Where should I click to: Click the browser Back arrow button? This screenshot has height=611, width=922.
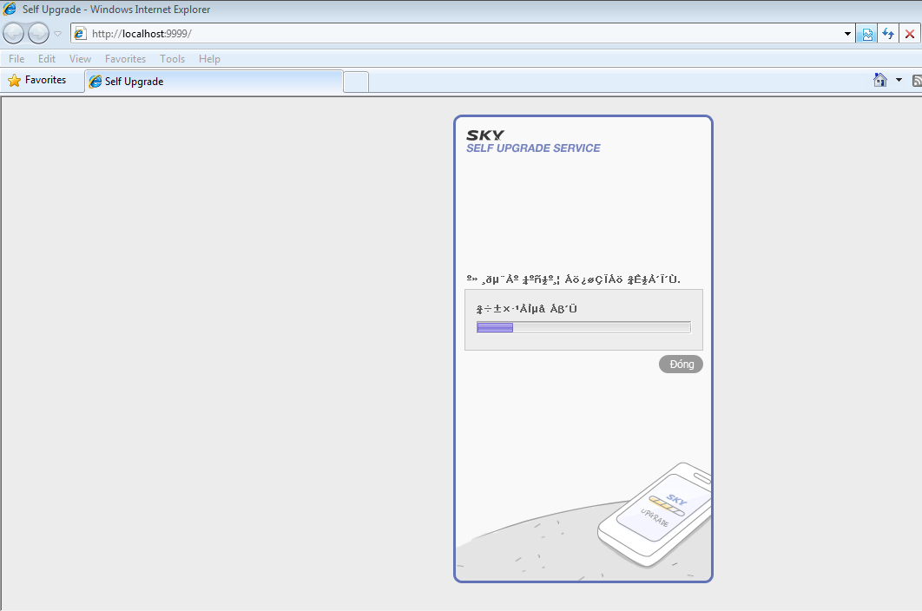[x=14, y=34]
